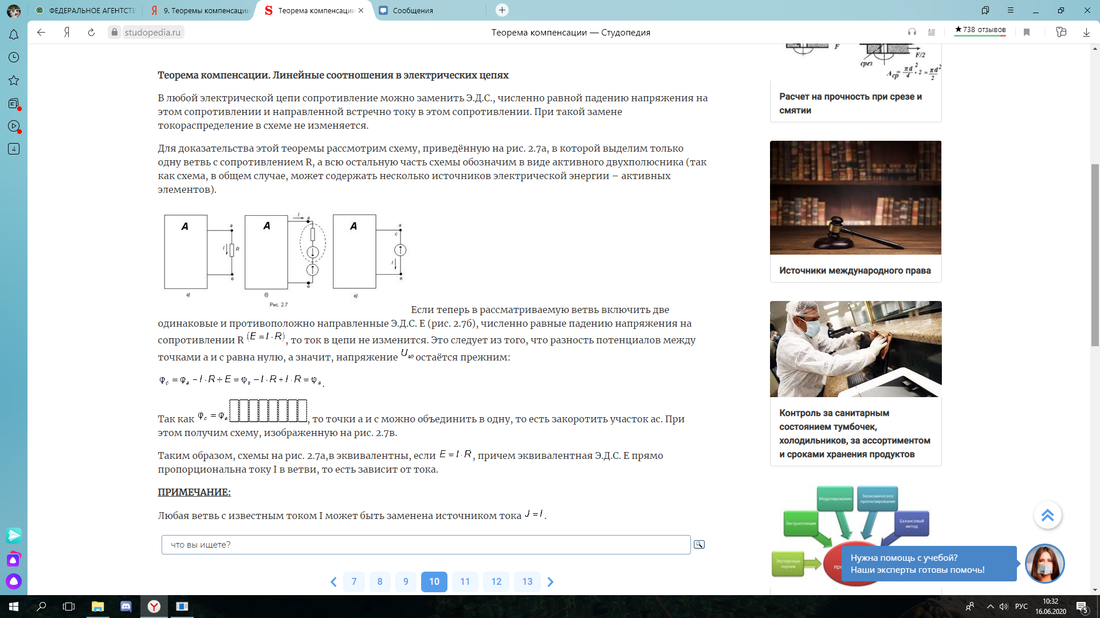Adjust volume from the system tray speaker
Viewport: 1100px width, 618px height.
click(x=1004, y=607)
